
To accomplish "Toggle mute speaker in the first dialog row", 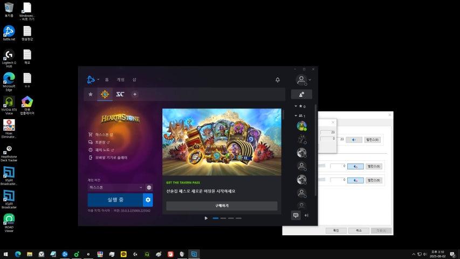I will (x=354, y=140).
